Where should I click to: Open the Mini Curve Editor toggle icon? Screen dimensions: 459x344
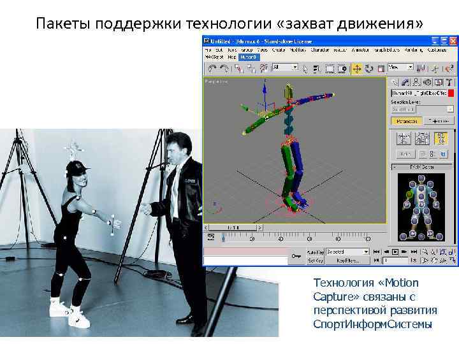click(x=211, y=237)
